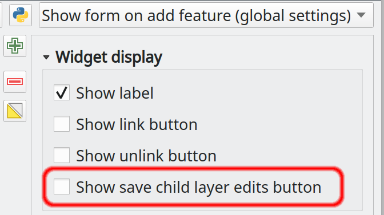Click the dropdown arrow of form setting
The image size is (384, 215).
pyautogui.click(x=361, y=15)
